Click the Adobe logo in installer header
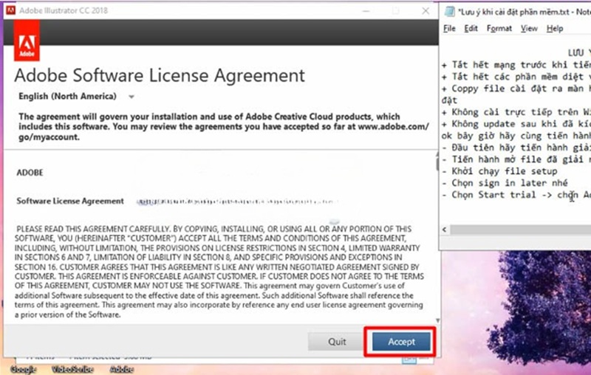This screenshot has height=375, width=591. coord(27,44)
